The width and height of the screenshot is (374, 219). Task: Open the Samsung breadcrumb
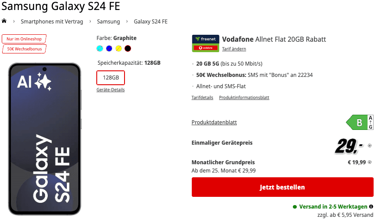point(108,21)
